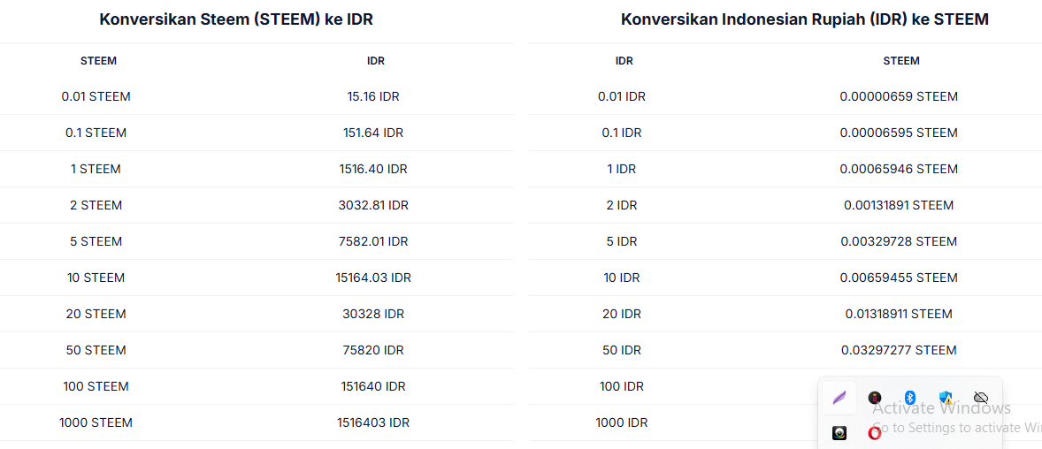Select the 1516403 IDR value
Viewport: 1042px width, 449px height.
(x=372, y=422)
